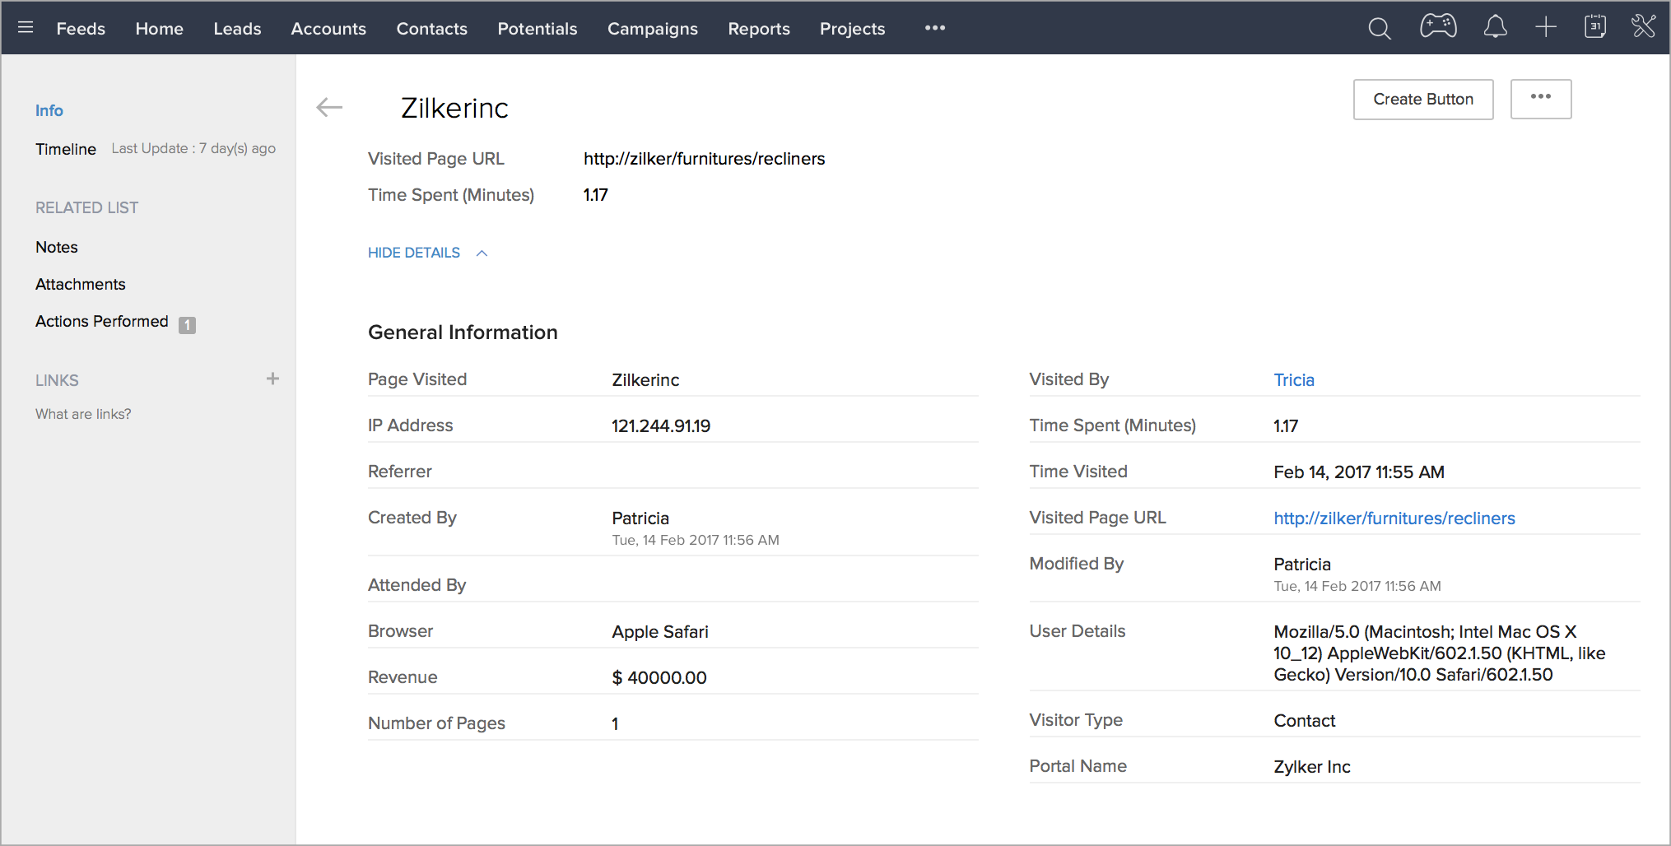This screenshot has width=1671, height=846.
Task: Open the hamburger navigation menu
Action: pyautogui.click(x=26, y=28)
